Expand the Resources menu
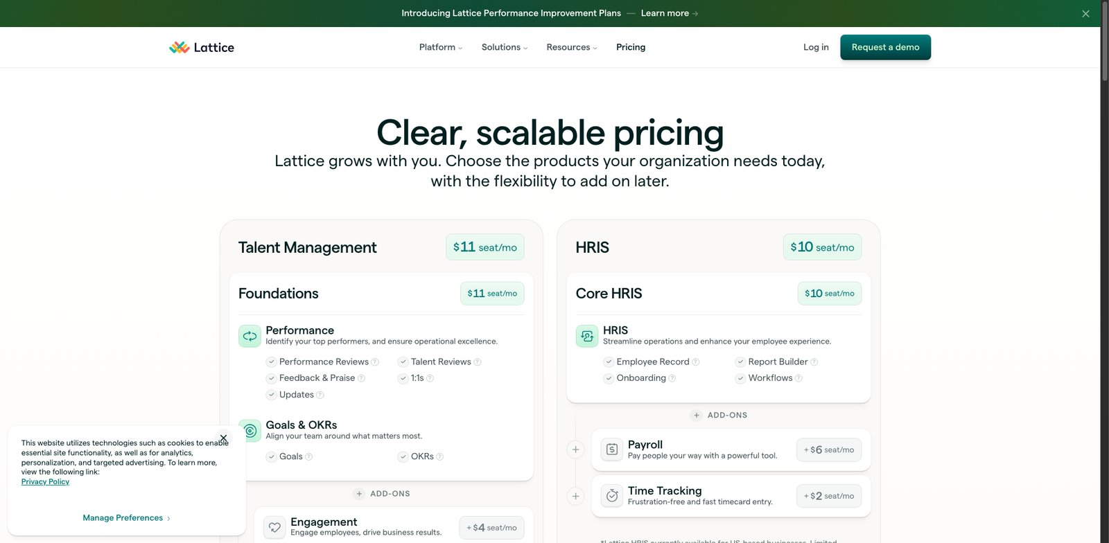Viewport: 1109px width, 543px height. [x=572, y=47]
